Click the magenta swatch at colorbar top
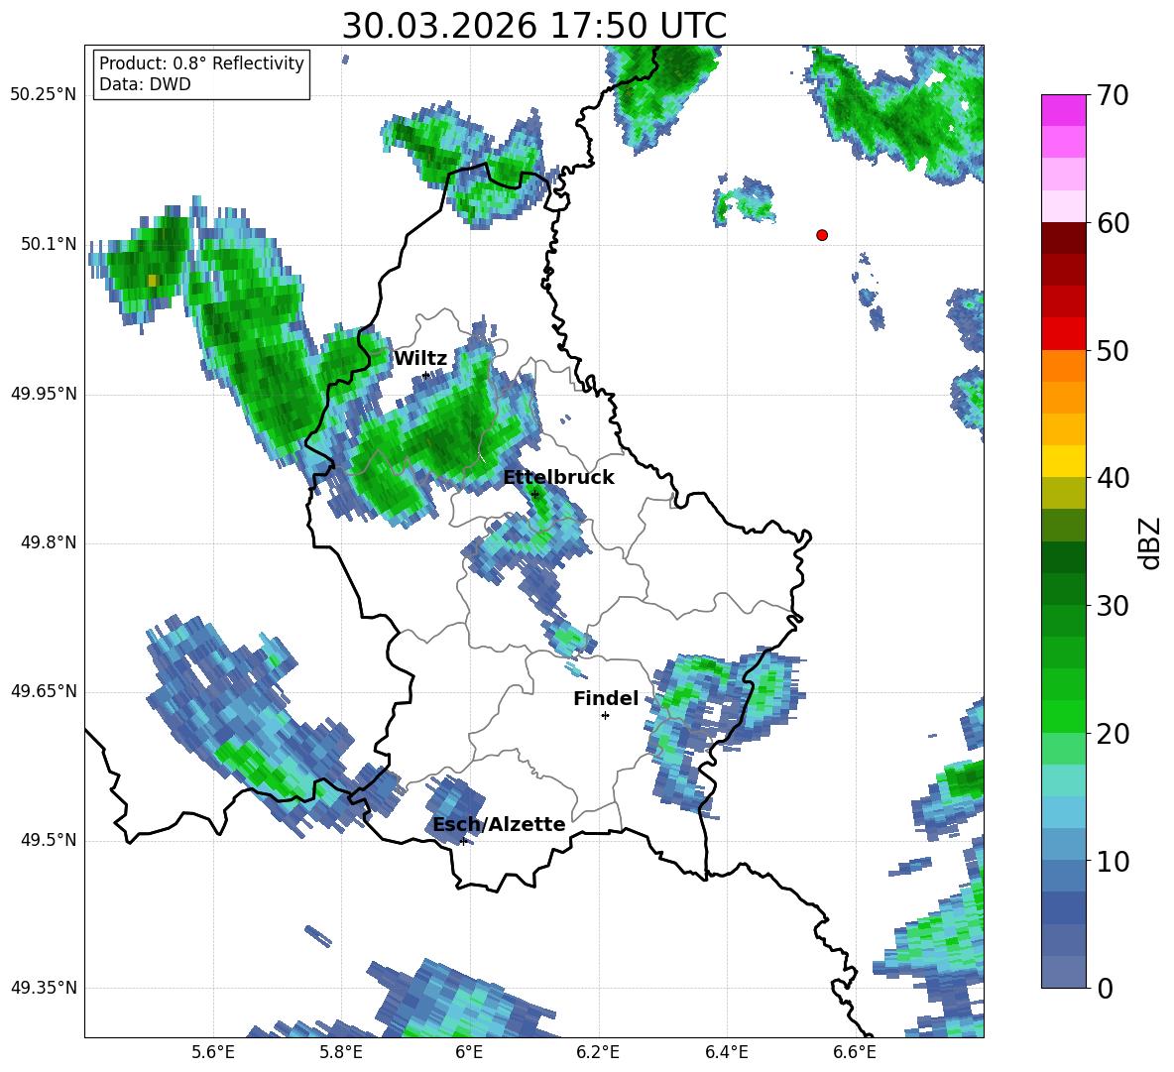The height and width of the screenshot is (1072, 1174). pyautogui.click(x=1063, y=110)
